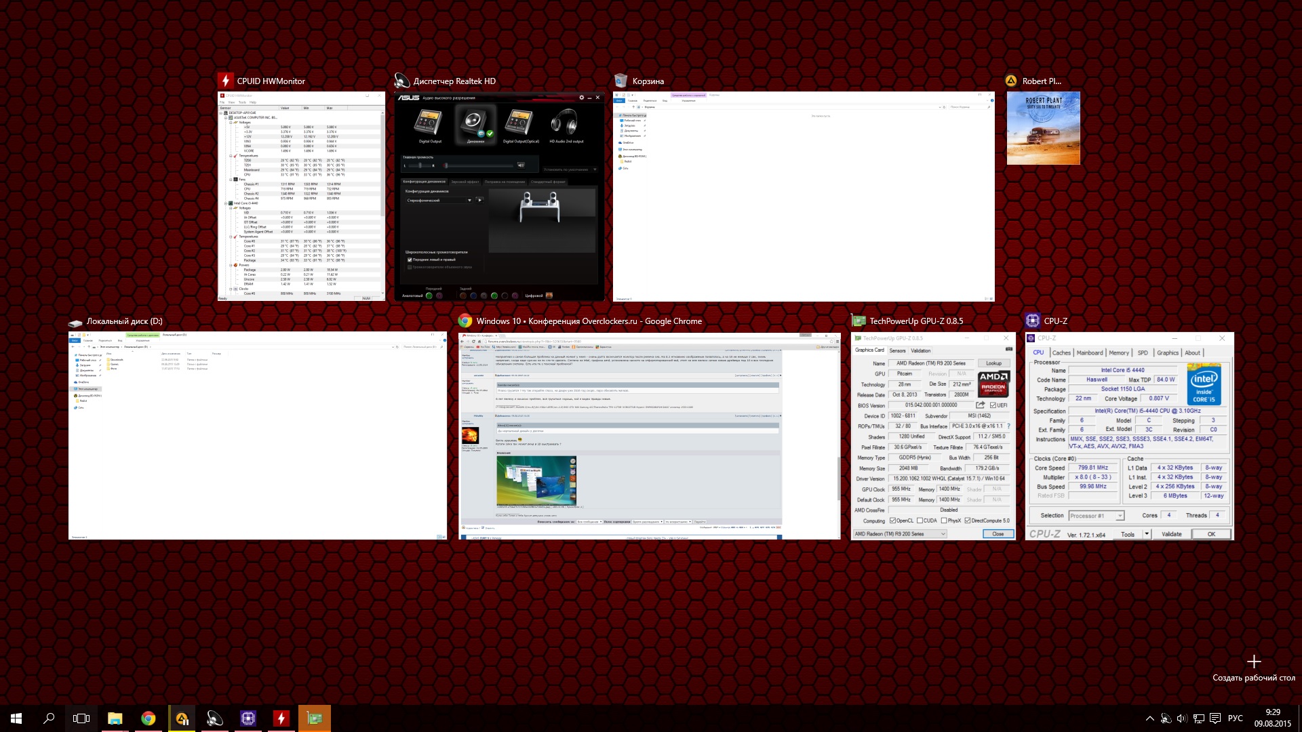Screen dimensions: 1302x732
Task: Switch to the Overclockers.ru Chrome window thumbnail
Action: click(x=650, y=435)
